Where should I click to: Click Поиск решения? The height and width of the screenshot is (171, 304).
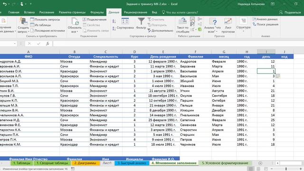[x=266, y=24]
